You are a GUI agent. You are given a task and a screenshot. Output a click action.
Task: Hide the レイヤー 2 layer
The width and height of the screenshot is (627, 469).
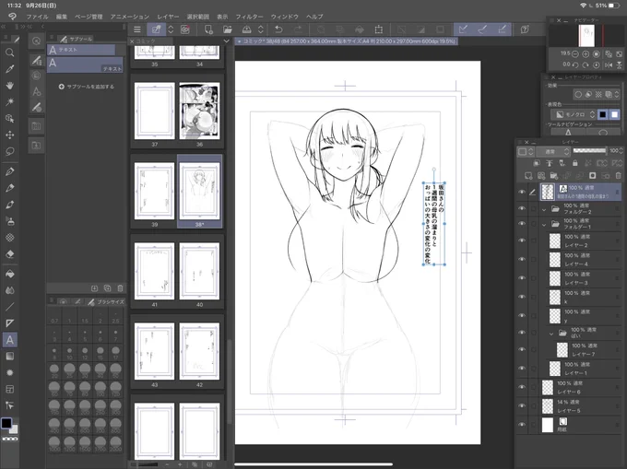click(x=522, y=240)
